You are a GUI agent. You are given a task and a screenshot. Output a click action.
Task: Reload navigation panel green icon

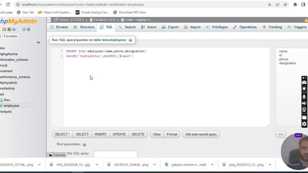[28, 29]
